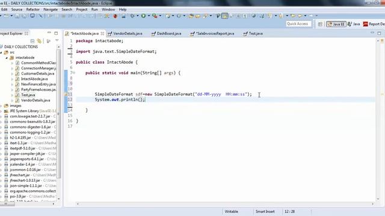
Task: Toggle Mark Occurrences highlighted toolbar icon
Action: pyautogui.click(x=224, y=16)
